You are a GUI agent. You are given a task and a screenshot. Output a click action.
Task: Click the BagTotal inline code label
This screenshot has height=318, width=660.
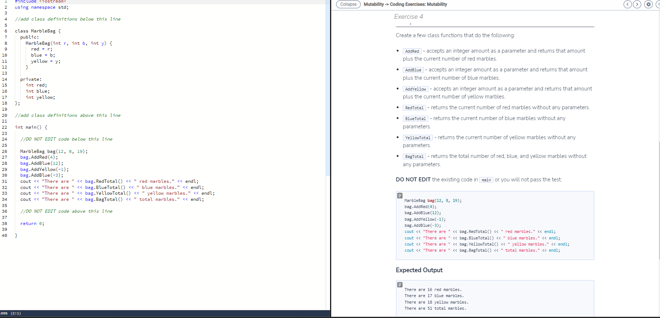click(414, 156)
